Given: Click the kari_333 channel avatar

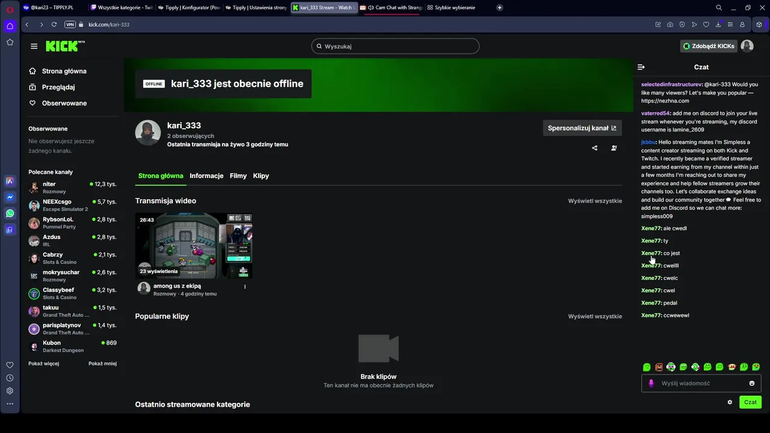Looking at the screenshot, I should 148,133.
